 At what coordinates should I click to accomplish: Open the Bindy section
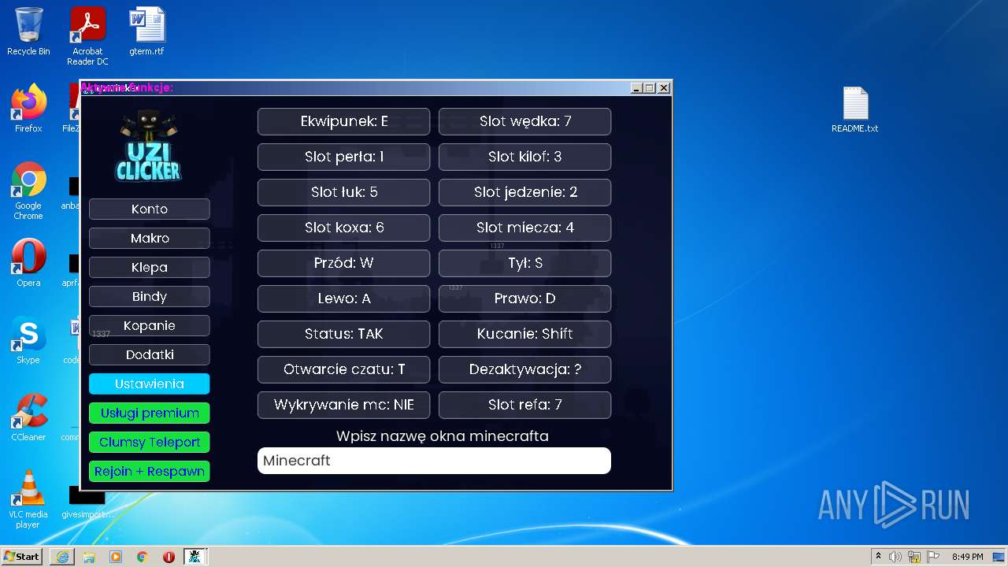pos(150,296)
